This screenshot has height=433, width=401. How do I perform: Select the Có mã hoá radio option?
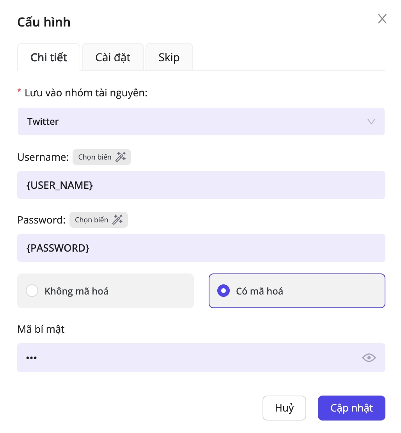coord(224,291)
